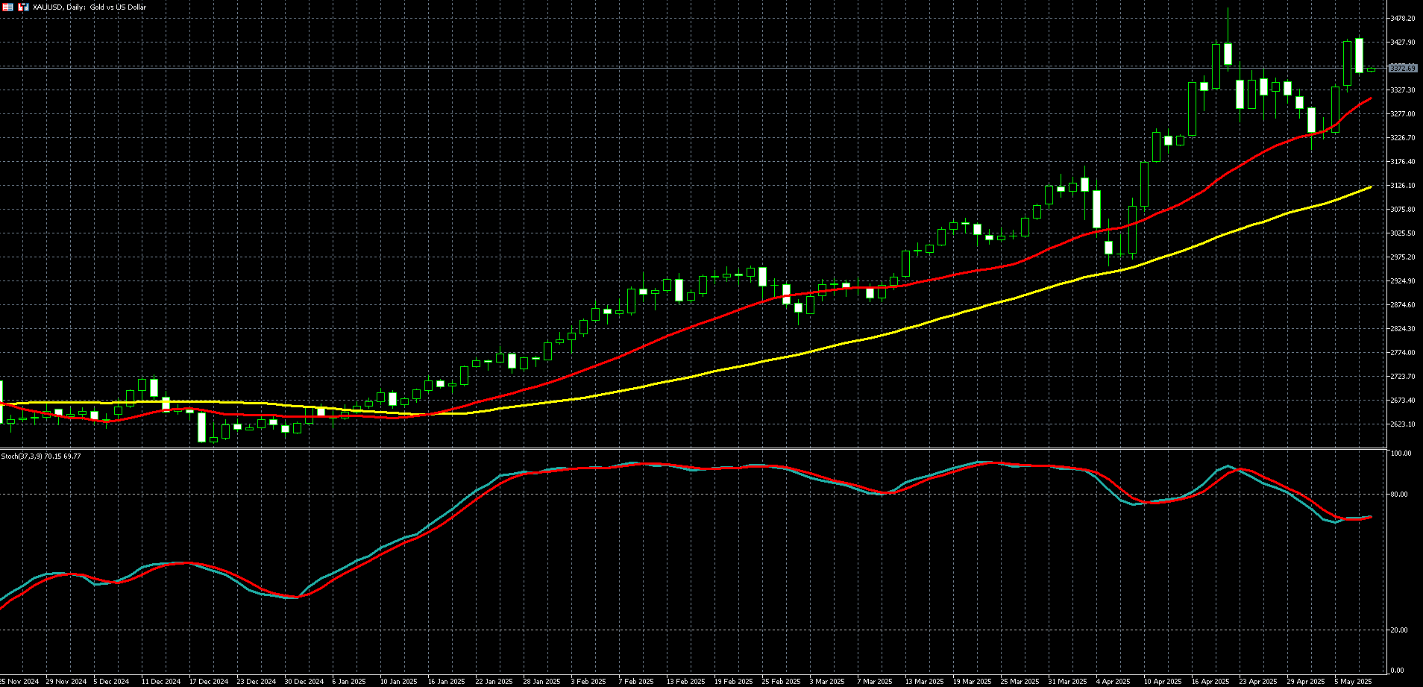This screenshot has height=687, width=1423.
Task: Click the 7 Feb 2025 date label
Action: click(x=636, y=681)
